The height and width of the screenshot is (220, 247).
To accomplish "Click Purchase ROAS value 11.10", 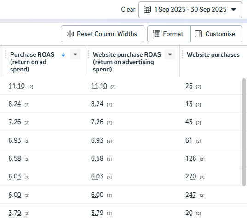I will point(17,86).
